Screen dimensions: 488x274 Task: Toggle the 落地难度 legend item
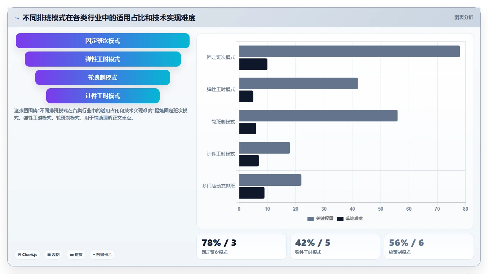(x=350, y=219)
